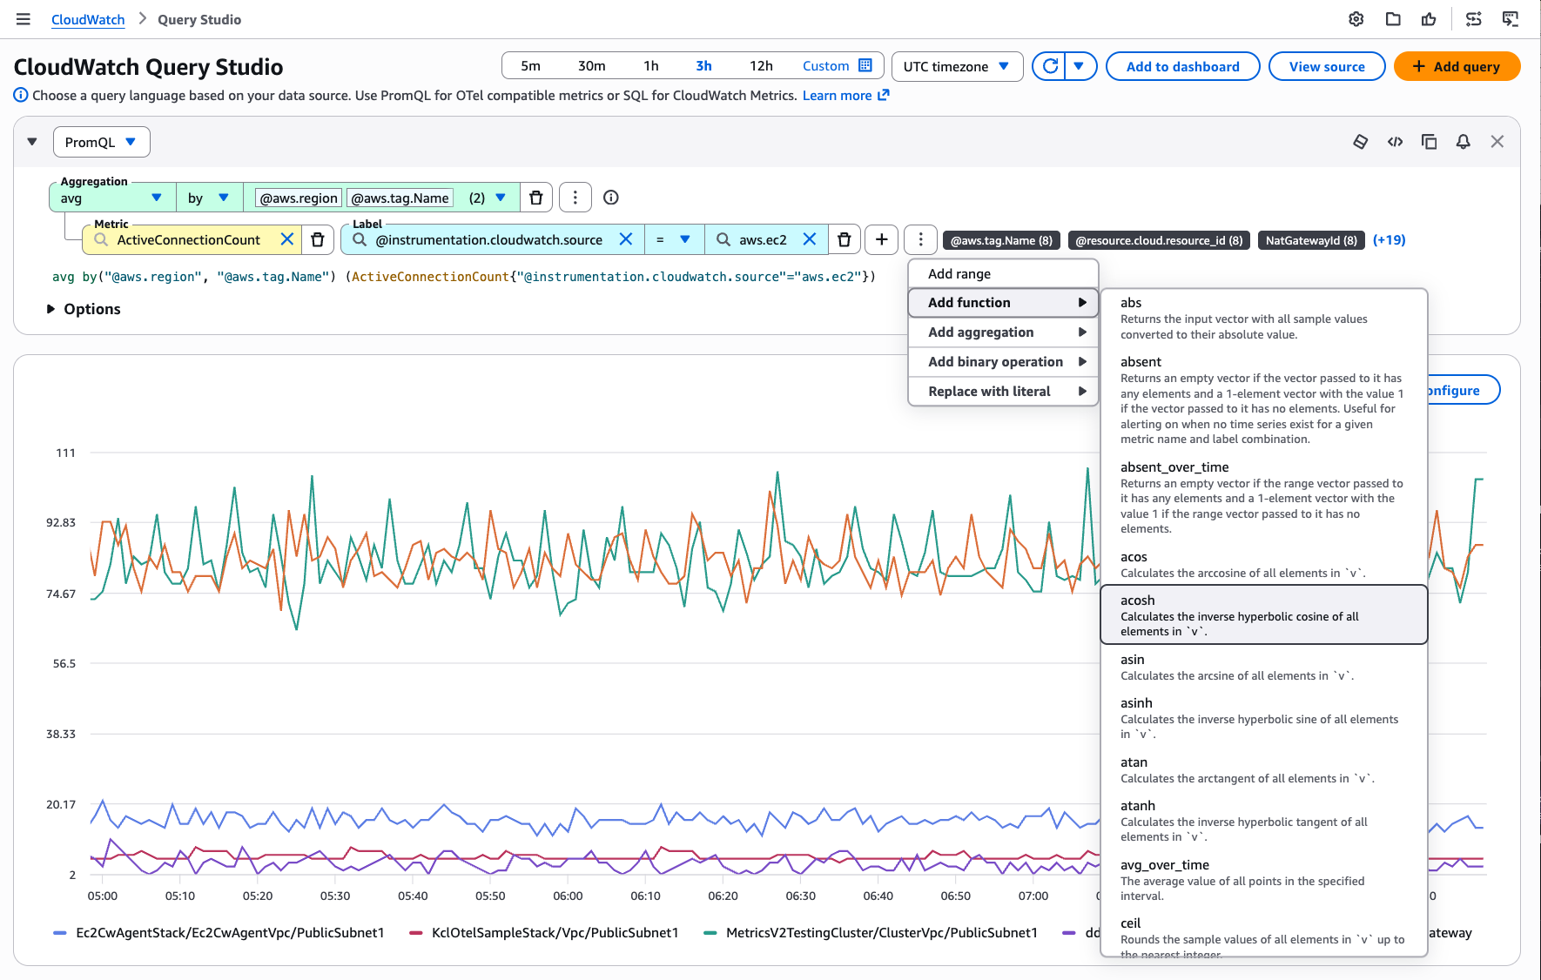Copy the query using the copy icon
Screen dimensions: 1541x980
click(1429, 142)
